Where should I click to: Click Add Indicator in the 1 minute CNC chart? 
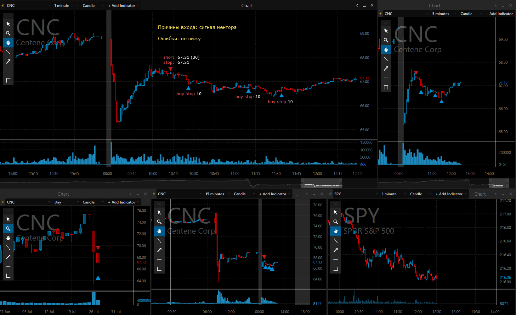click(123, 6)
